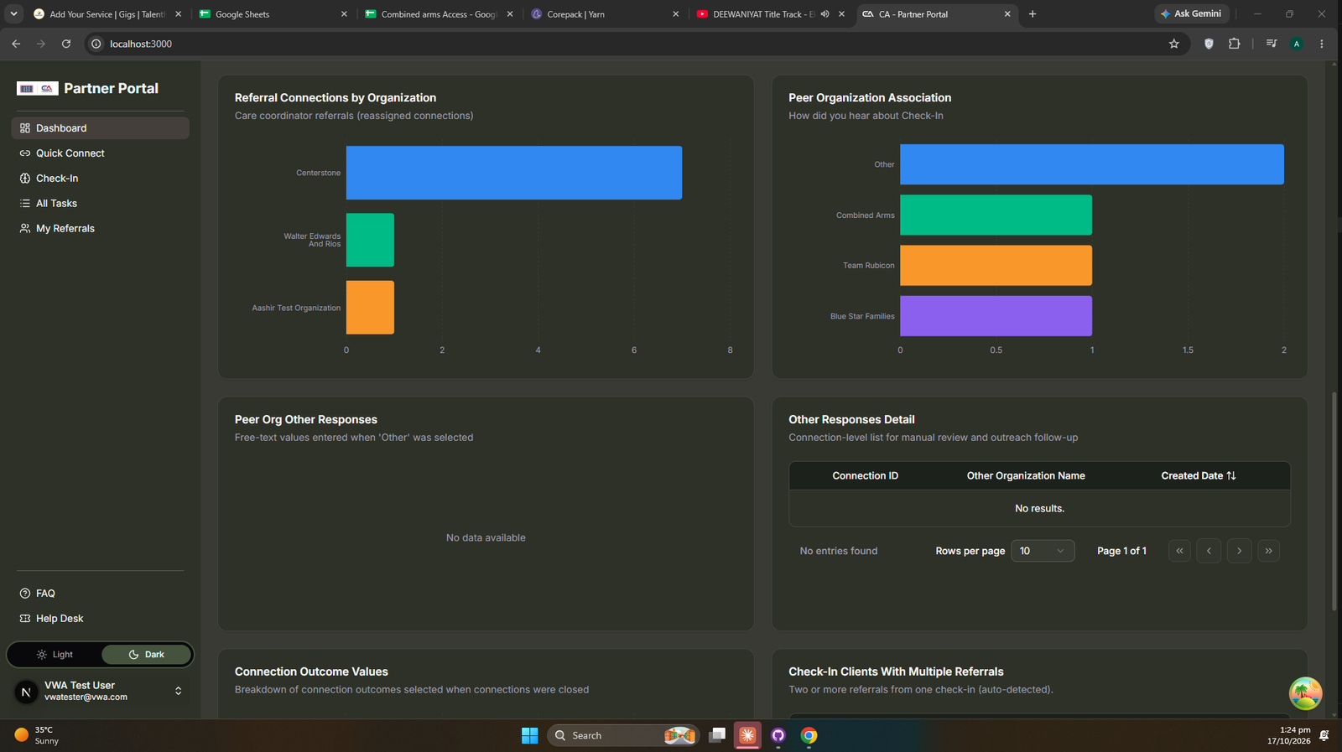Bookmark this page with star icon
The width and height of the screenshot is (1342, 752).
(1174, 44)
